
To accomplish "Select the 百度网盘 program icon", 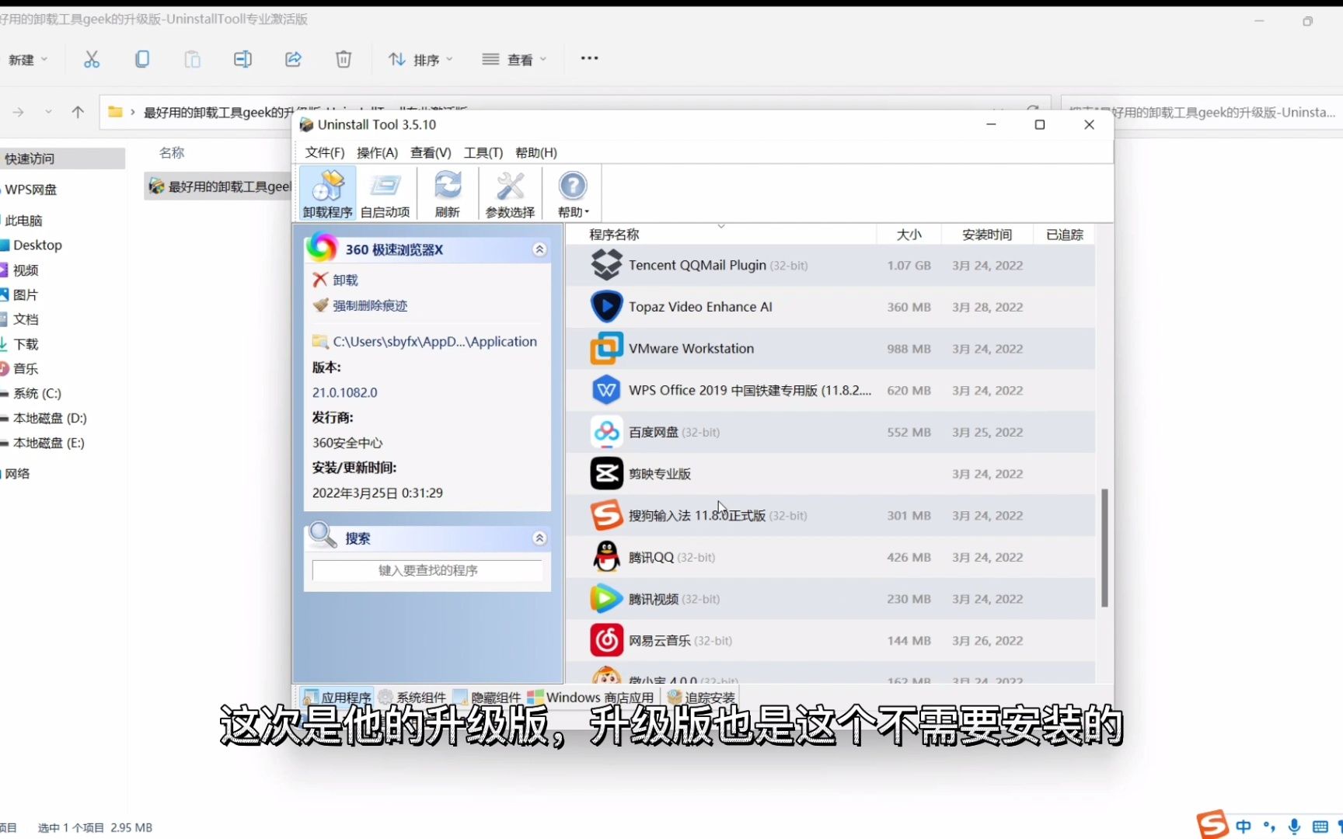I will (606, 432).
